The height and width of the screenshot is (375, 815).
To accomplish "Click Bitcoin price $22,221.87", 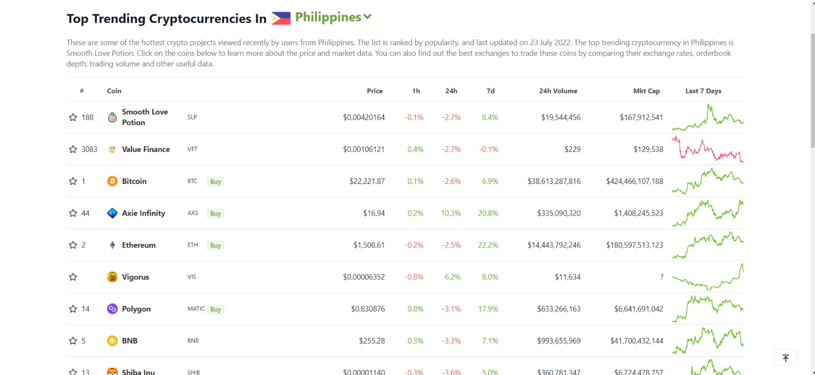I will tap(367, 181).
